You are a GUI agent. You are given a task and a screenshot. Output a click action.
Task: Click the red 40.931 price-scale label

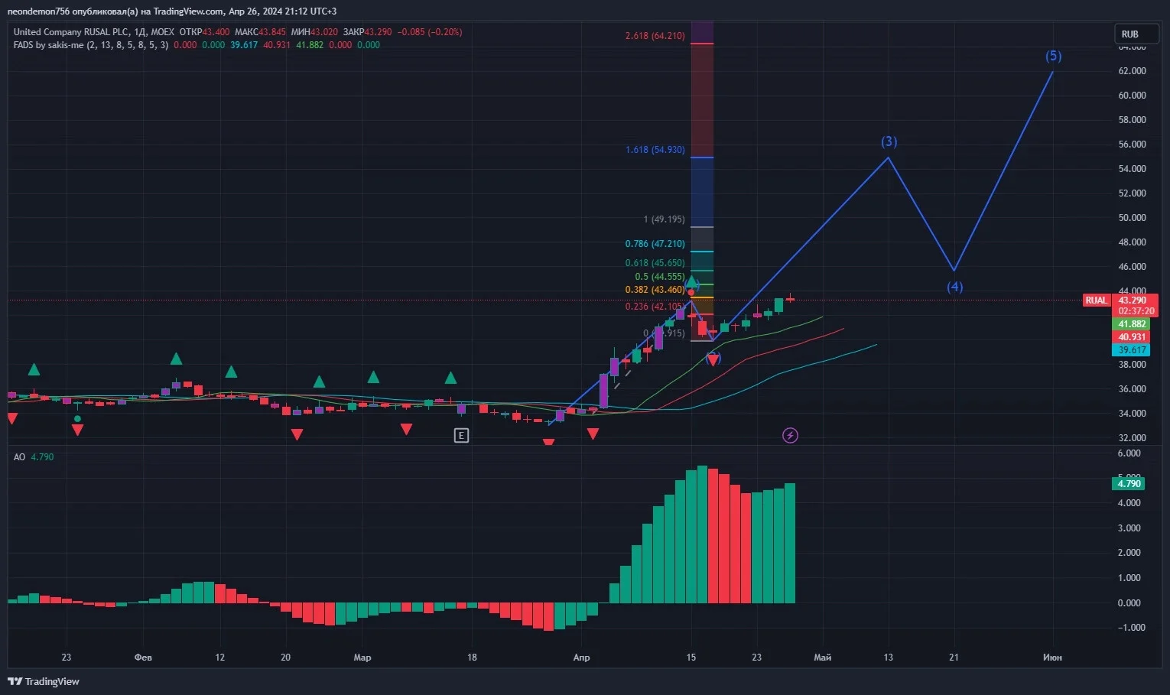pos(1132,337)
